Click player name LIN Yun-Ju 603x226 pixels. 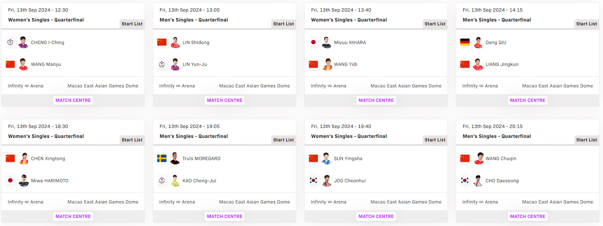pyautogui.click(x=194, y=64)
